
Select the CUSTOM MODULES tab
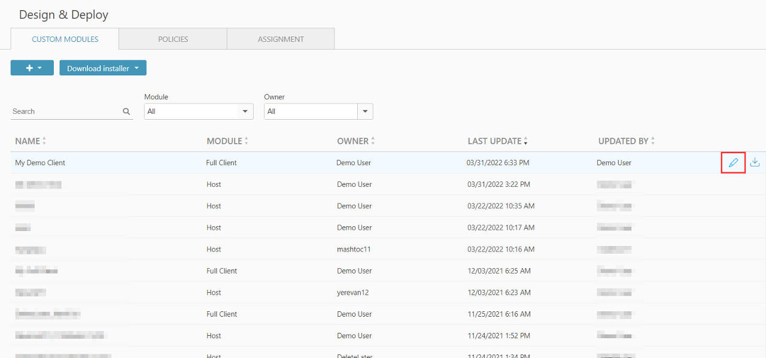(65, 39)
